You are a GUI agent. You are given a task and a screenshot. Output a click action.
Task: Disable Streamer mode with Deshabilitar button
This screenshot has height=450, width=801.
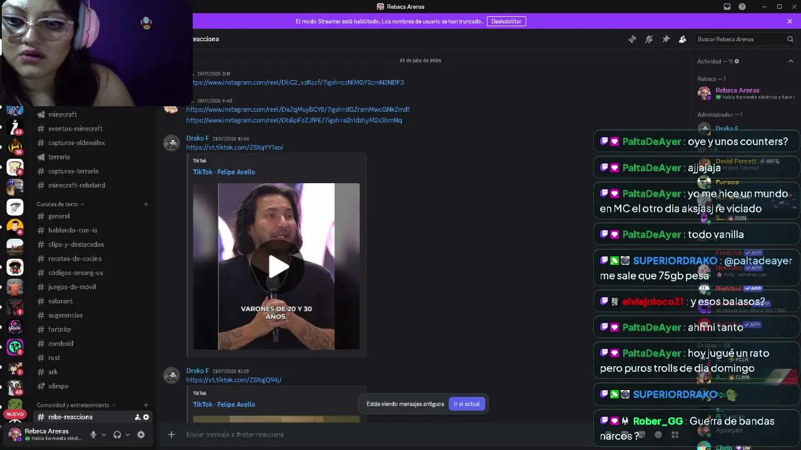pos(506,21)
